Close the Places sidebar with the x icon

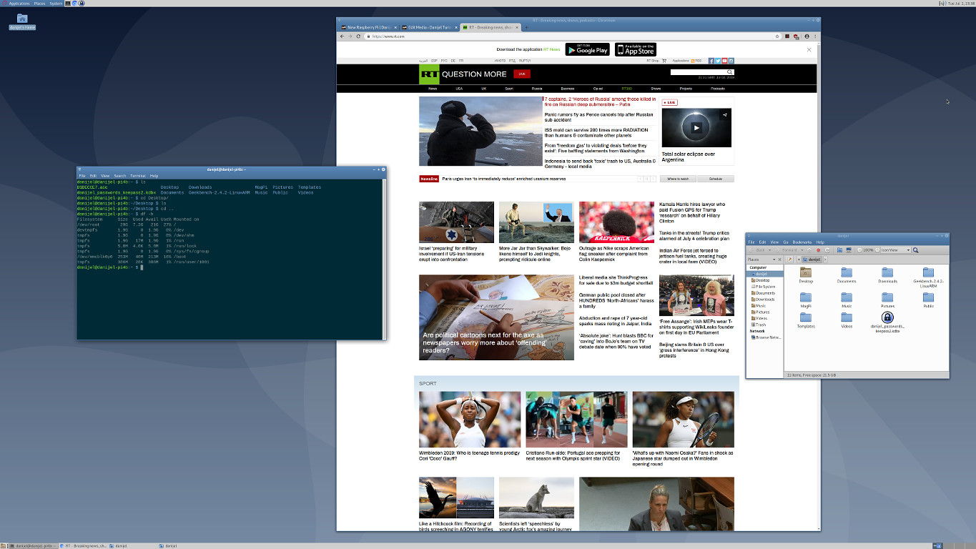780,259
